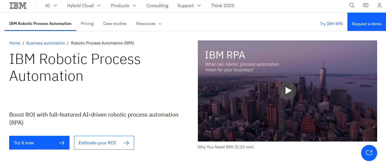
Task: Expand the Resources dropdown
Action: [149, 24]
